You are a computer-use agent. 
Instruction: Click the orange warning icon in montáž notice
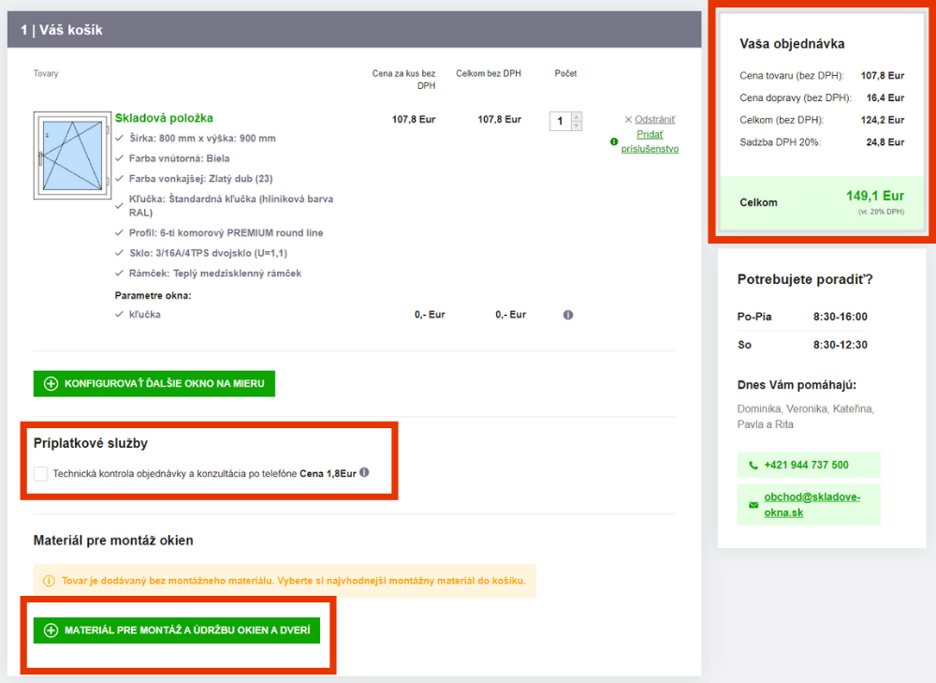point(50,581)
